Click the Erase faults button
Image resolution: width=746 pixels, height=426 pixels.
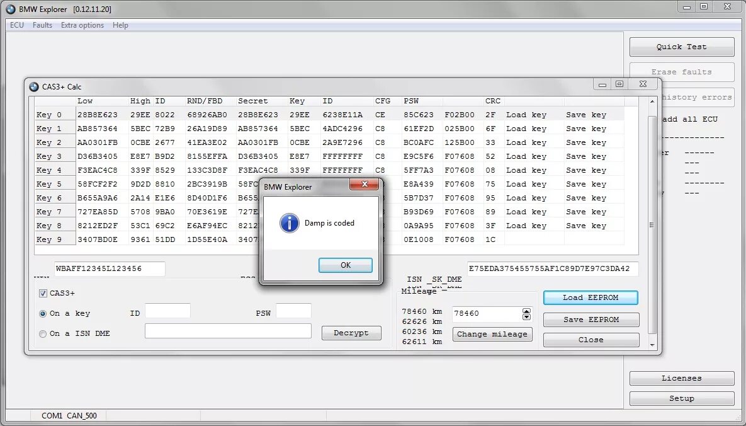(682, 72)
